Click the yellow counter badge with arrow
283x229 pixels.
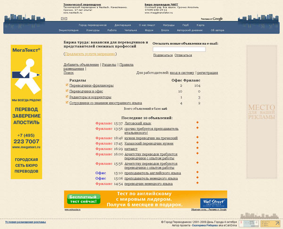click(x=270, y=224)
